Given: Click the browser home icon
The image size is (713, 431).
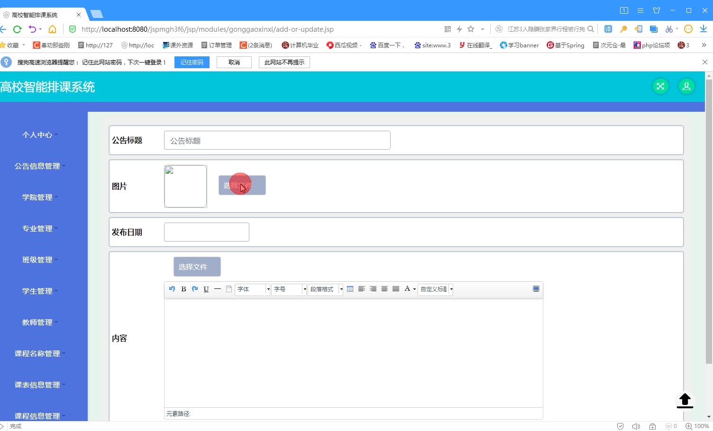Looking at the screenshot, I should pyautogui.click(x=53, y=29).
